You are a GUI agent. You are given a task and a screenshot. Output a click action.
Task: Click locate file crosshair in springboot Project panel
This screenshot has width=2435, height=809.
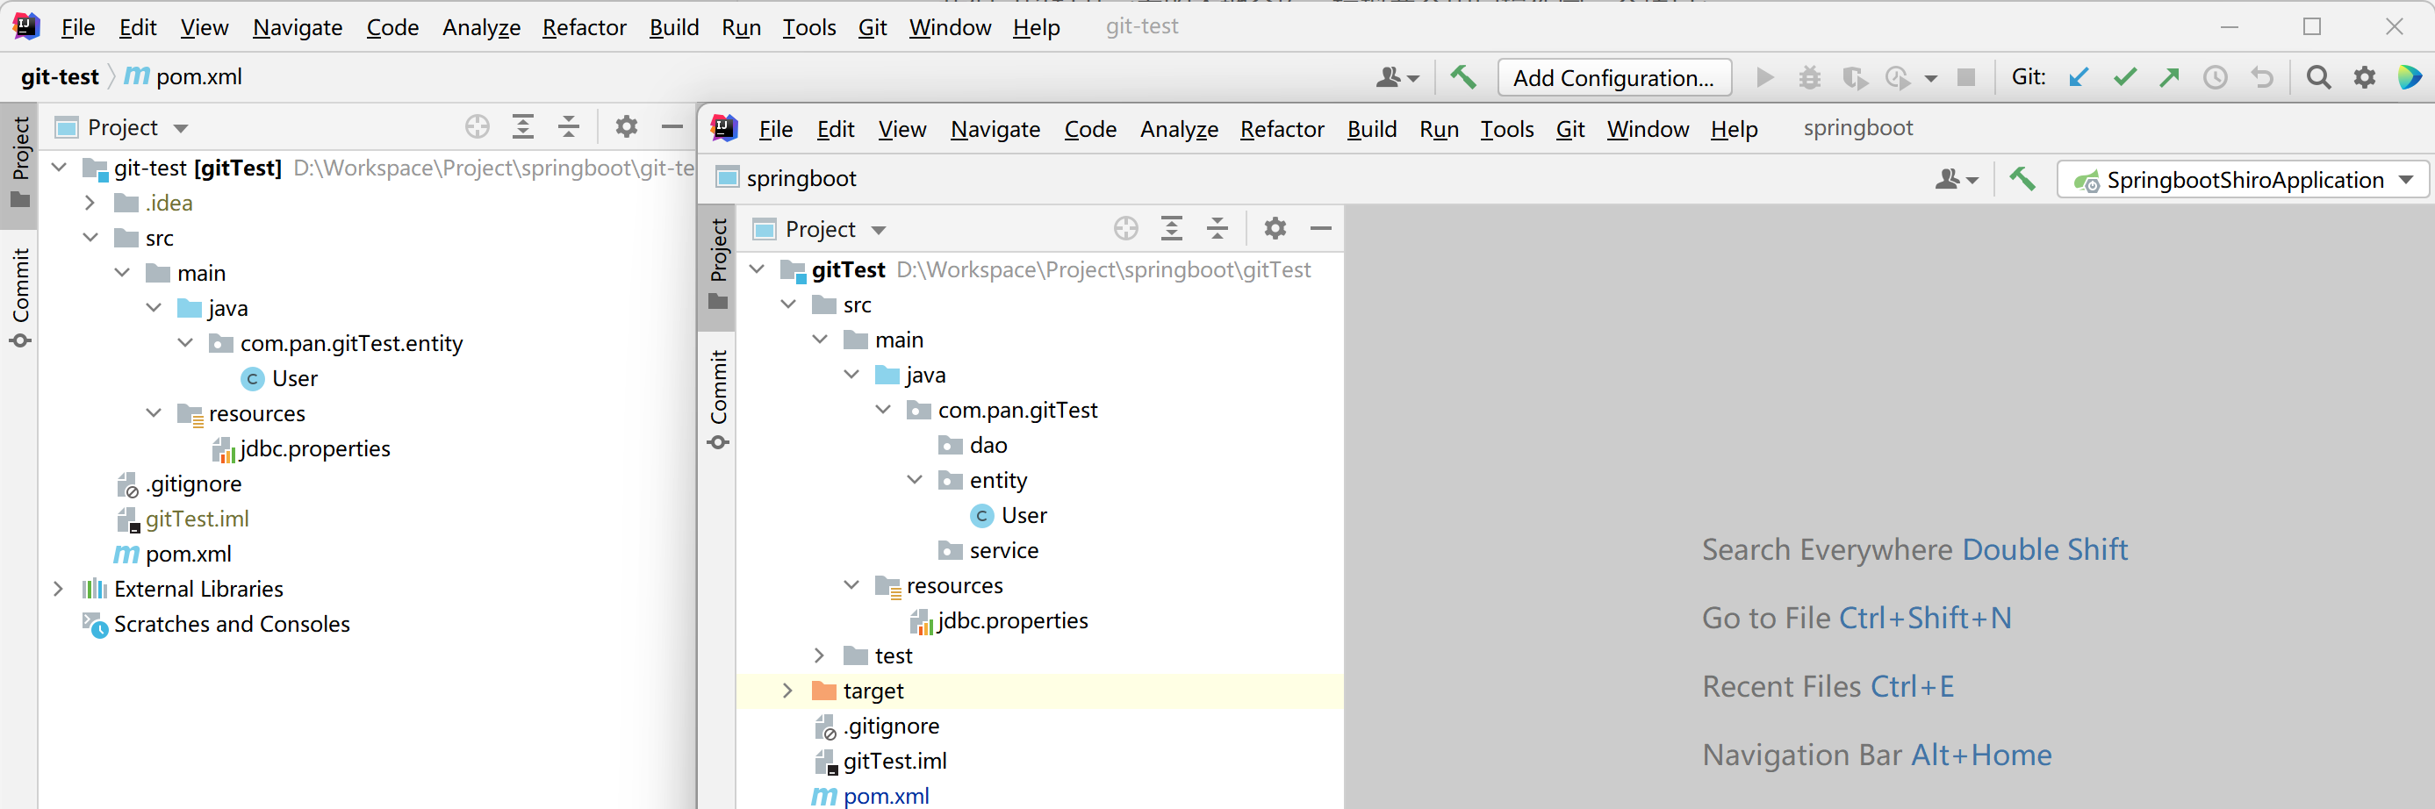tap(1124, 229)
